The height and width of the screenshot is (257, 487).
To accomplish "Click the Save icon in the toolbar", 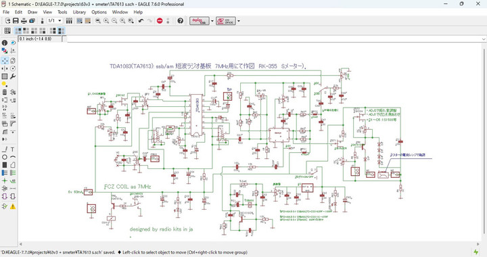I will point(16,21).
